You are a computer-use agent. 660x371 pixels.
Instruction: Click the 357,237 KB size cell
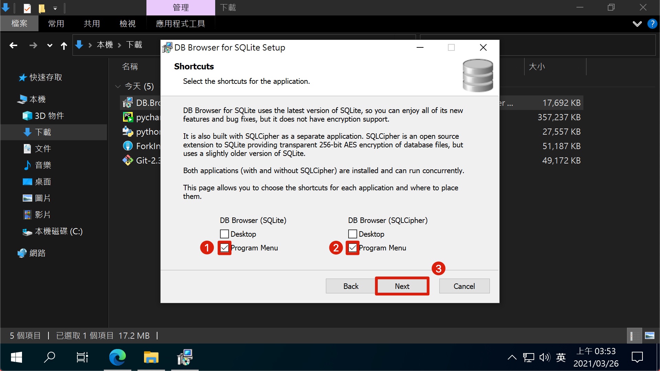[x=559, y=117]
